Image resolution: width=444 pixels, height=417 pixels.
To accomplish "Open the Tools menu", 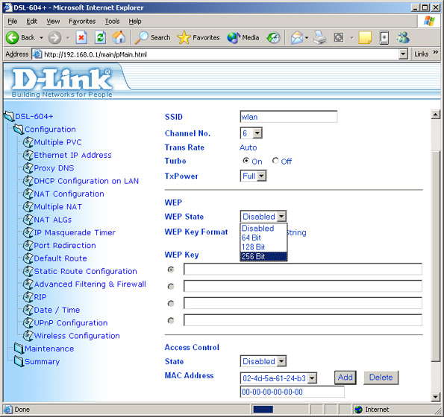I will 112,21.
